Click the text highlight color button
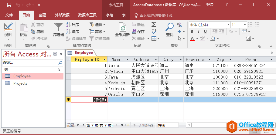 point(203,39)
